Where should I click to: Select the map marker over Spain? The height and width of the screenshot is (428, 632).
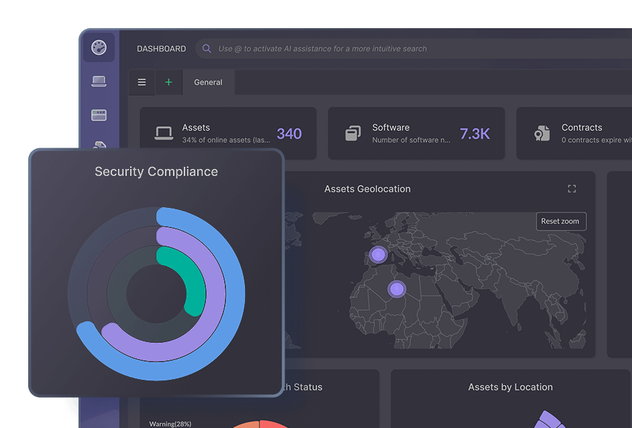click(378, 254)
